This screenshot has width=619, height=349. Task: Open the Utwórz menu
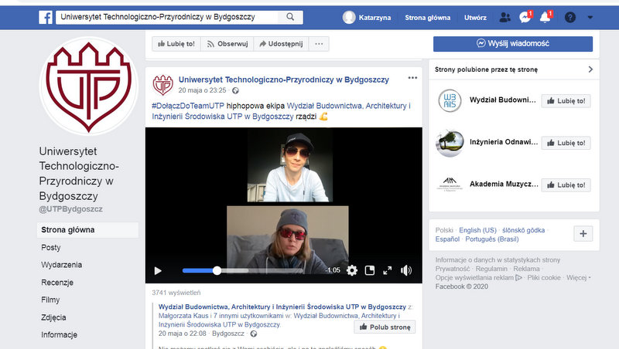475,18
